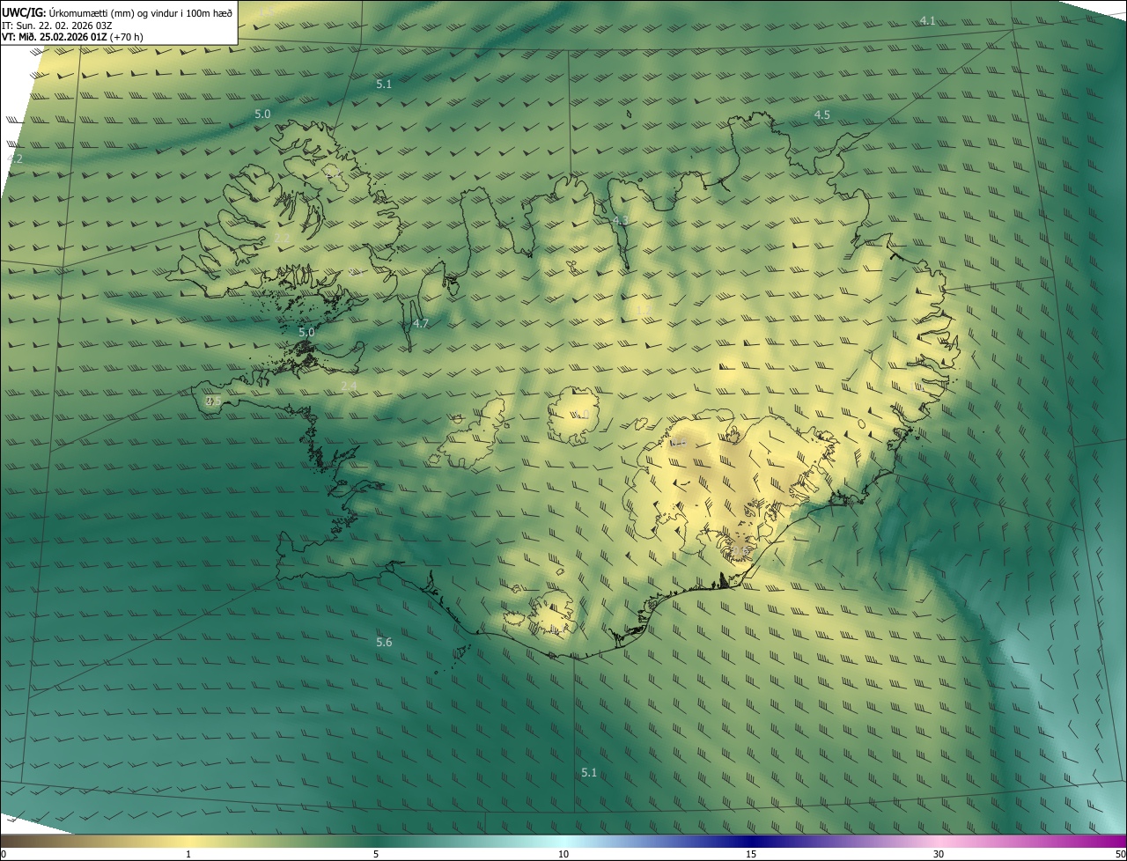Click the color scale tick label "30"
The width and height of the screenshot is (1127, 861).
click(939, 855)
